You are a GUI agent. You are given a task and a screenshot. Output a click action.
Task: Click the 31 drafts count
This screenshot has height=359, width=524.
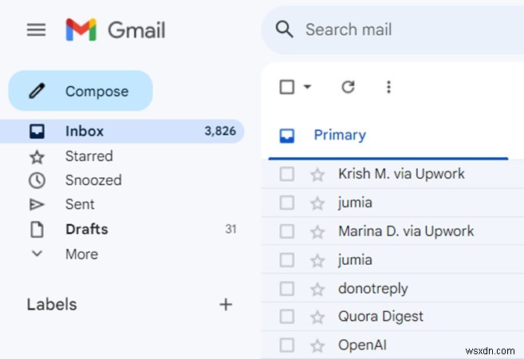point(230,229)
